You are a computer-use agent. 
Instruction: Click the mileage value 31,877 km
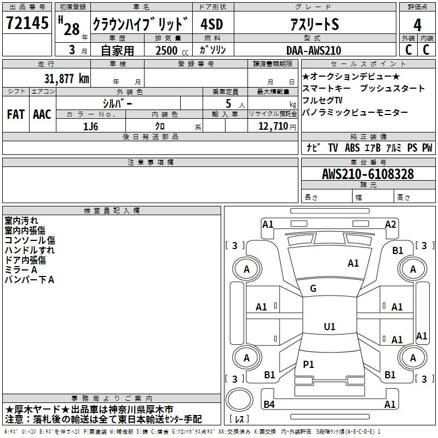click(x=66, y=78)
